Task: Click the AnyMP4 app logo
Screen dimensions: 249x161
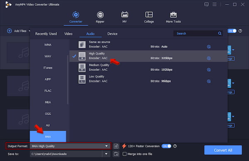Action: pos(8,5)
